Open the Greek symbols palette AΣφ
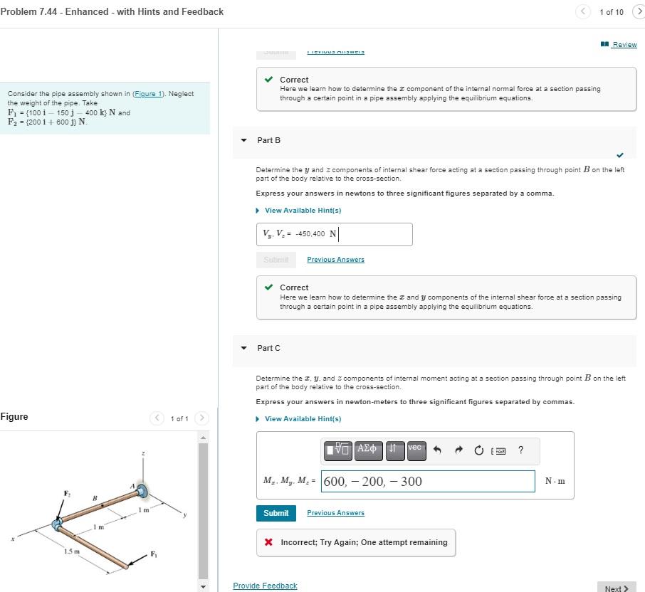This screenshot has height=592, width=645. click(367, 450)
